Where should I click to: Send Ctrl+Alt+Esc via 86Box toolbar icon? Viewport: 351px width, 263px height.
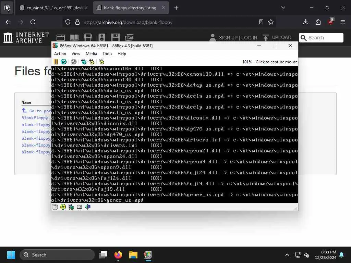(x=92, y=62)
